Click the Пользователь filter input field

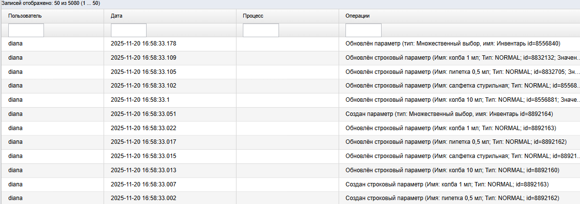pos(26,30)
